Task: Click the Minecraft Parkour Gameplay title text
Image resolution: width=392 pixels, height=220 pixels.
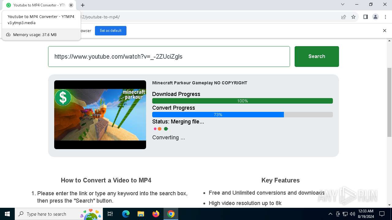Action: pos(200,83)
